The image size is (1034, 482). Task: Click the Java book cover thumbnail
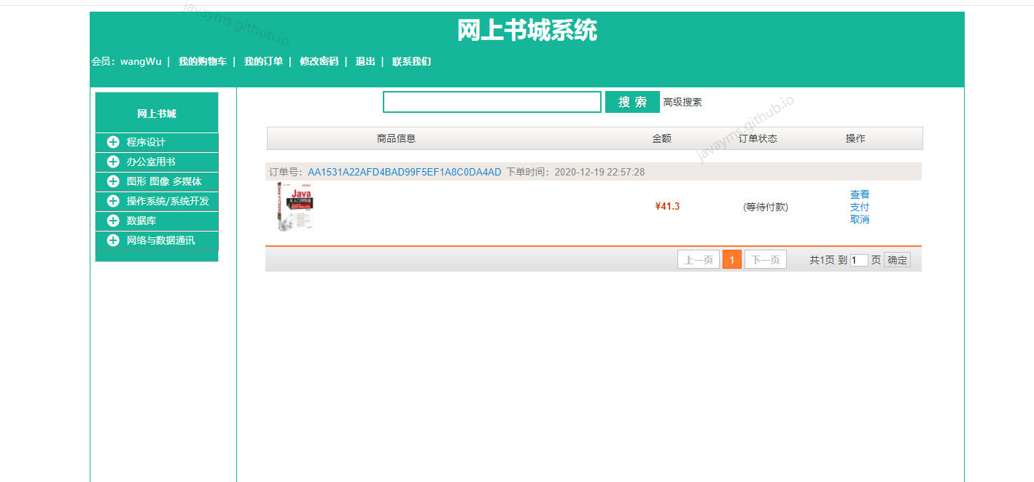(x=295, y=206)
